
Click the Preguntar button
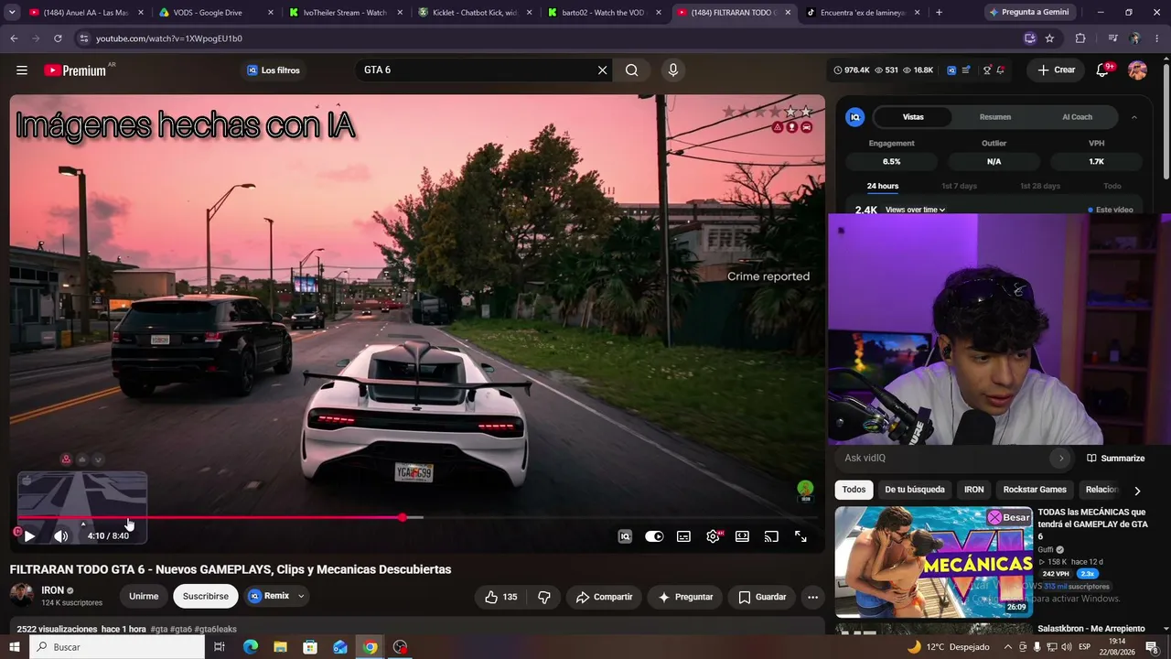click(685, 597)
